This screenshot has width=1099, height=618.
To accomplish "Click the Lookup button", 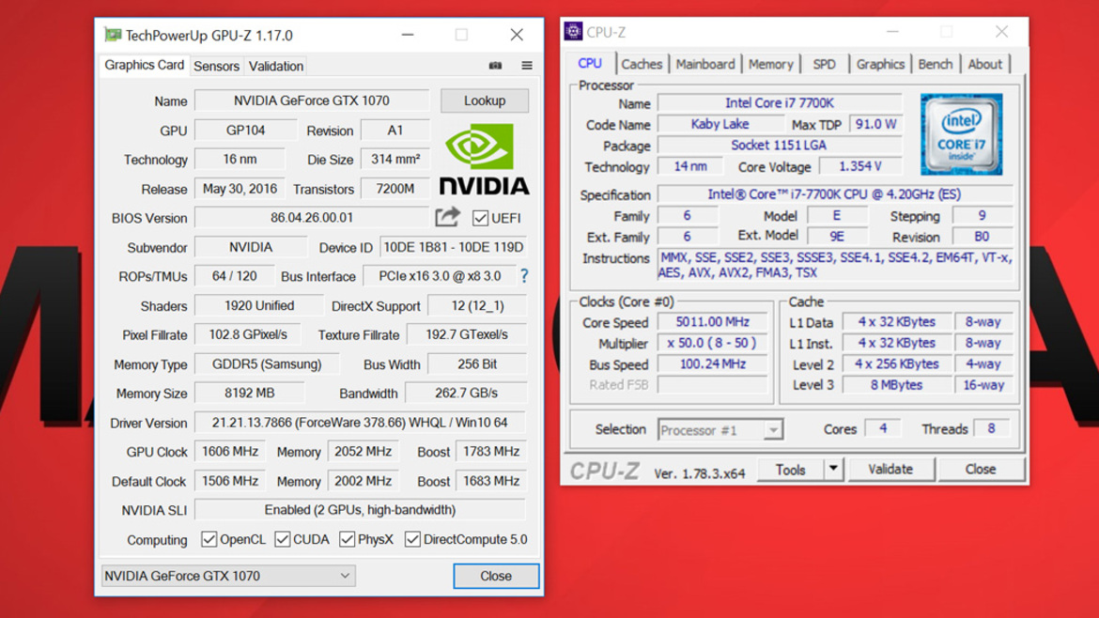I will pyautogui.click(x=485, y=100).
